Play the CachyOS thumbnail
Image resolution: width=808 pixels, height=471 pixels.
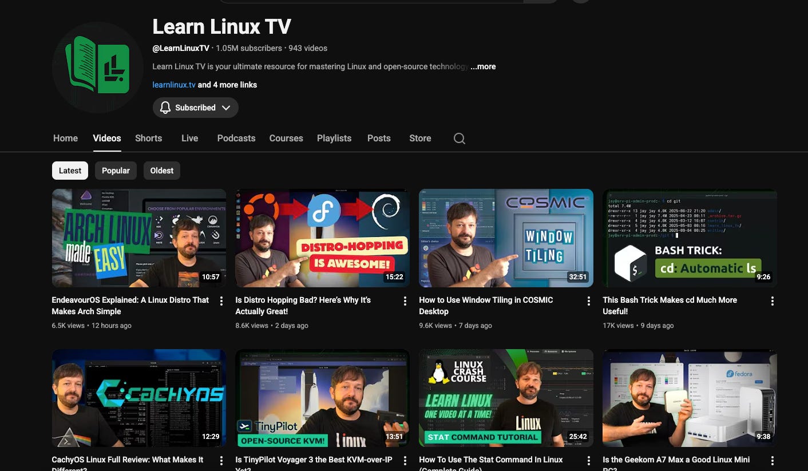coord(139,398)
